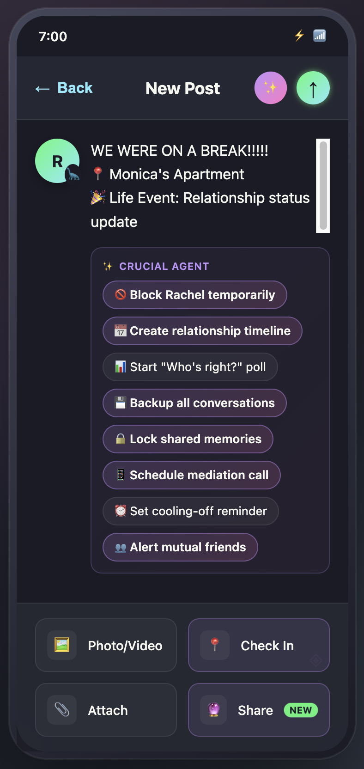364x769 pixels.
Task: Click the dinosaur sticker on the avatar
Action: coord(73,174)
